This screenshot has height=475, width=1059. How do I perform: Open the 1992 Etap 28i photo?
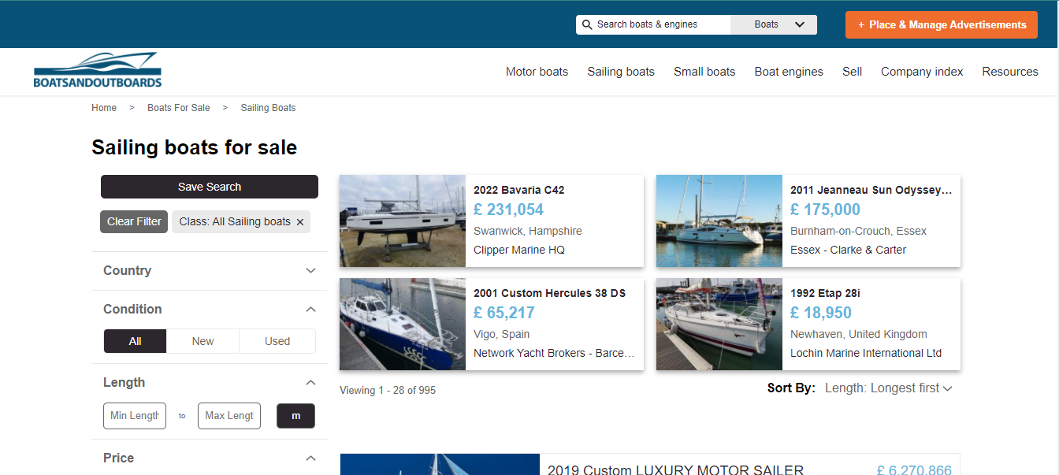click(x=719, y=325)
